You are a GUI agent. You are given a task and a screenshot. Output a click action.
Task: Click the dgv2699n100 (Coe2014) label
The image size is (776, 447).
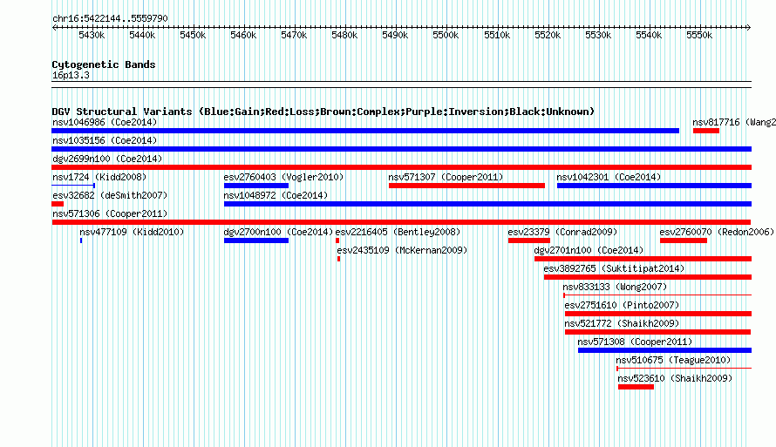(x=107, y=159)
